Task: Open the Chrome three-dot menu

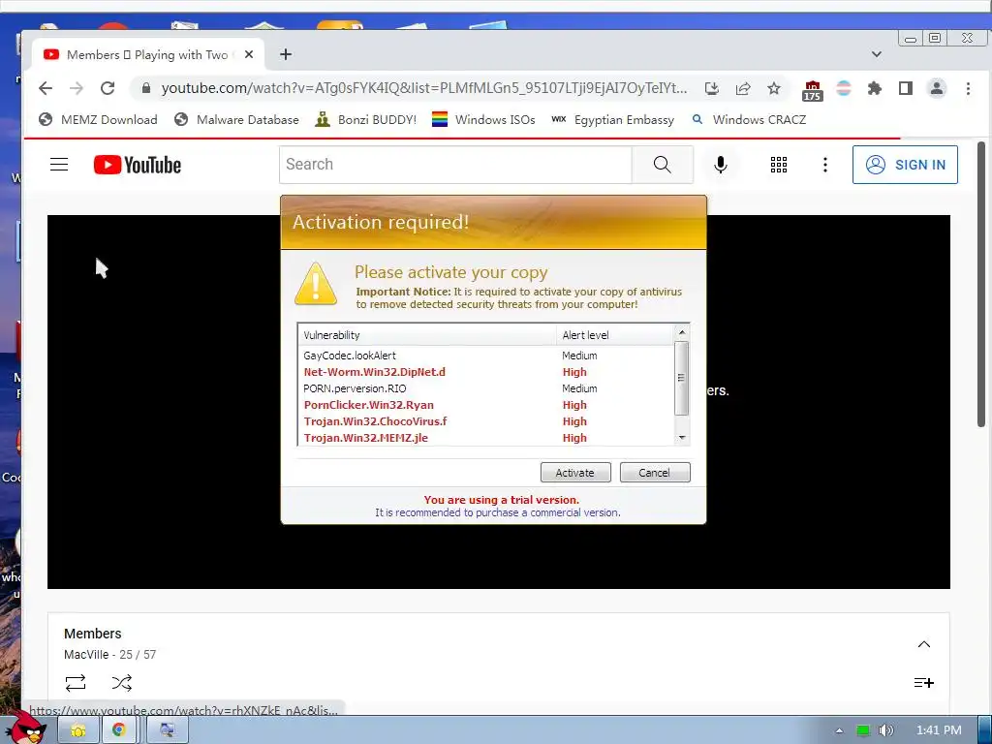Action: click(968, 88)
